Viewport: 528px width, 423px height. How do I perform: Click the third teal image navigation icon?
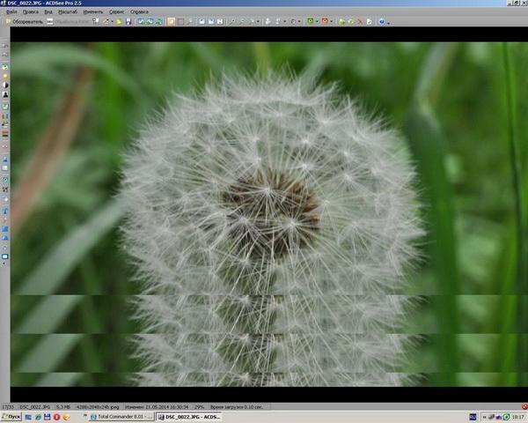point(158,21)
